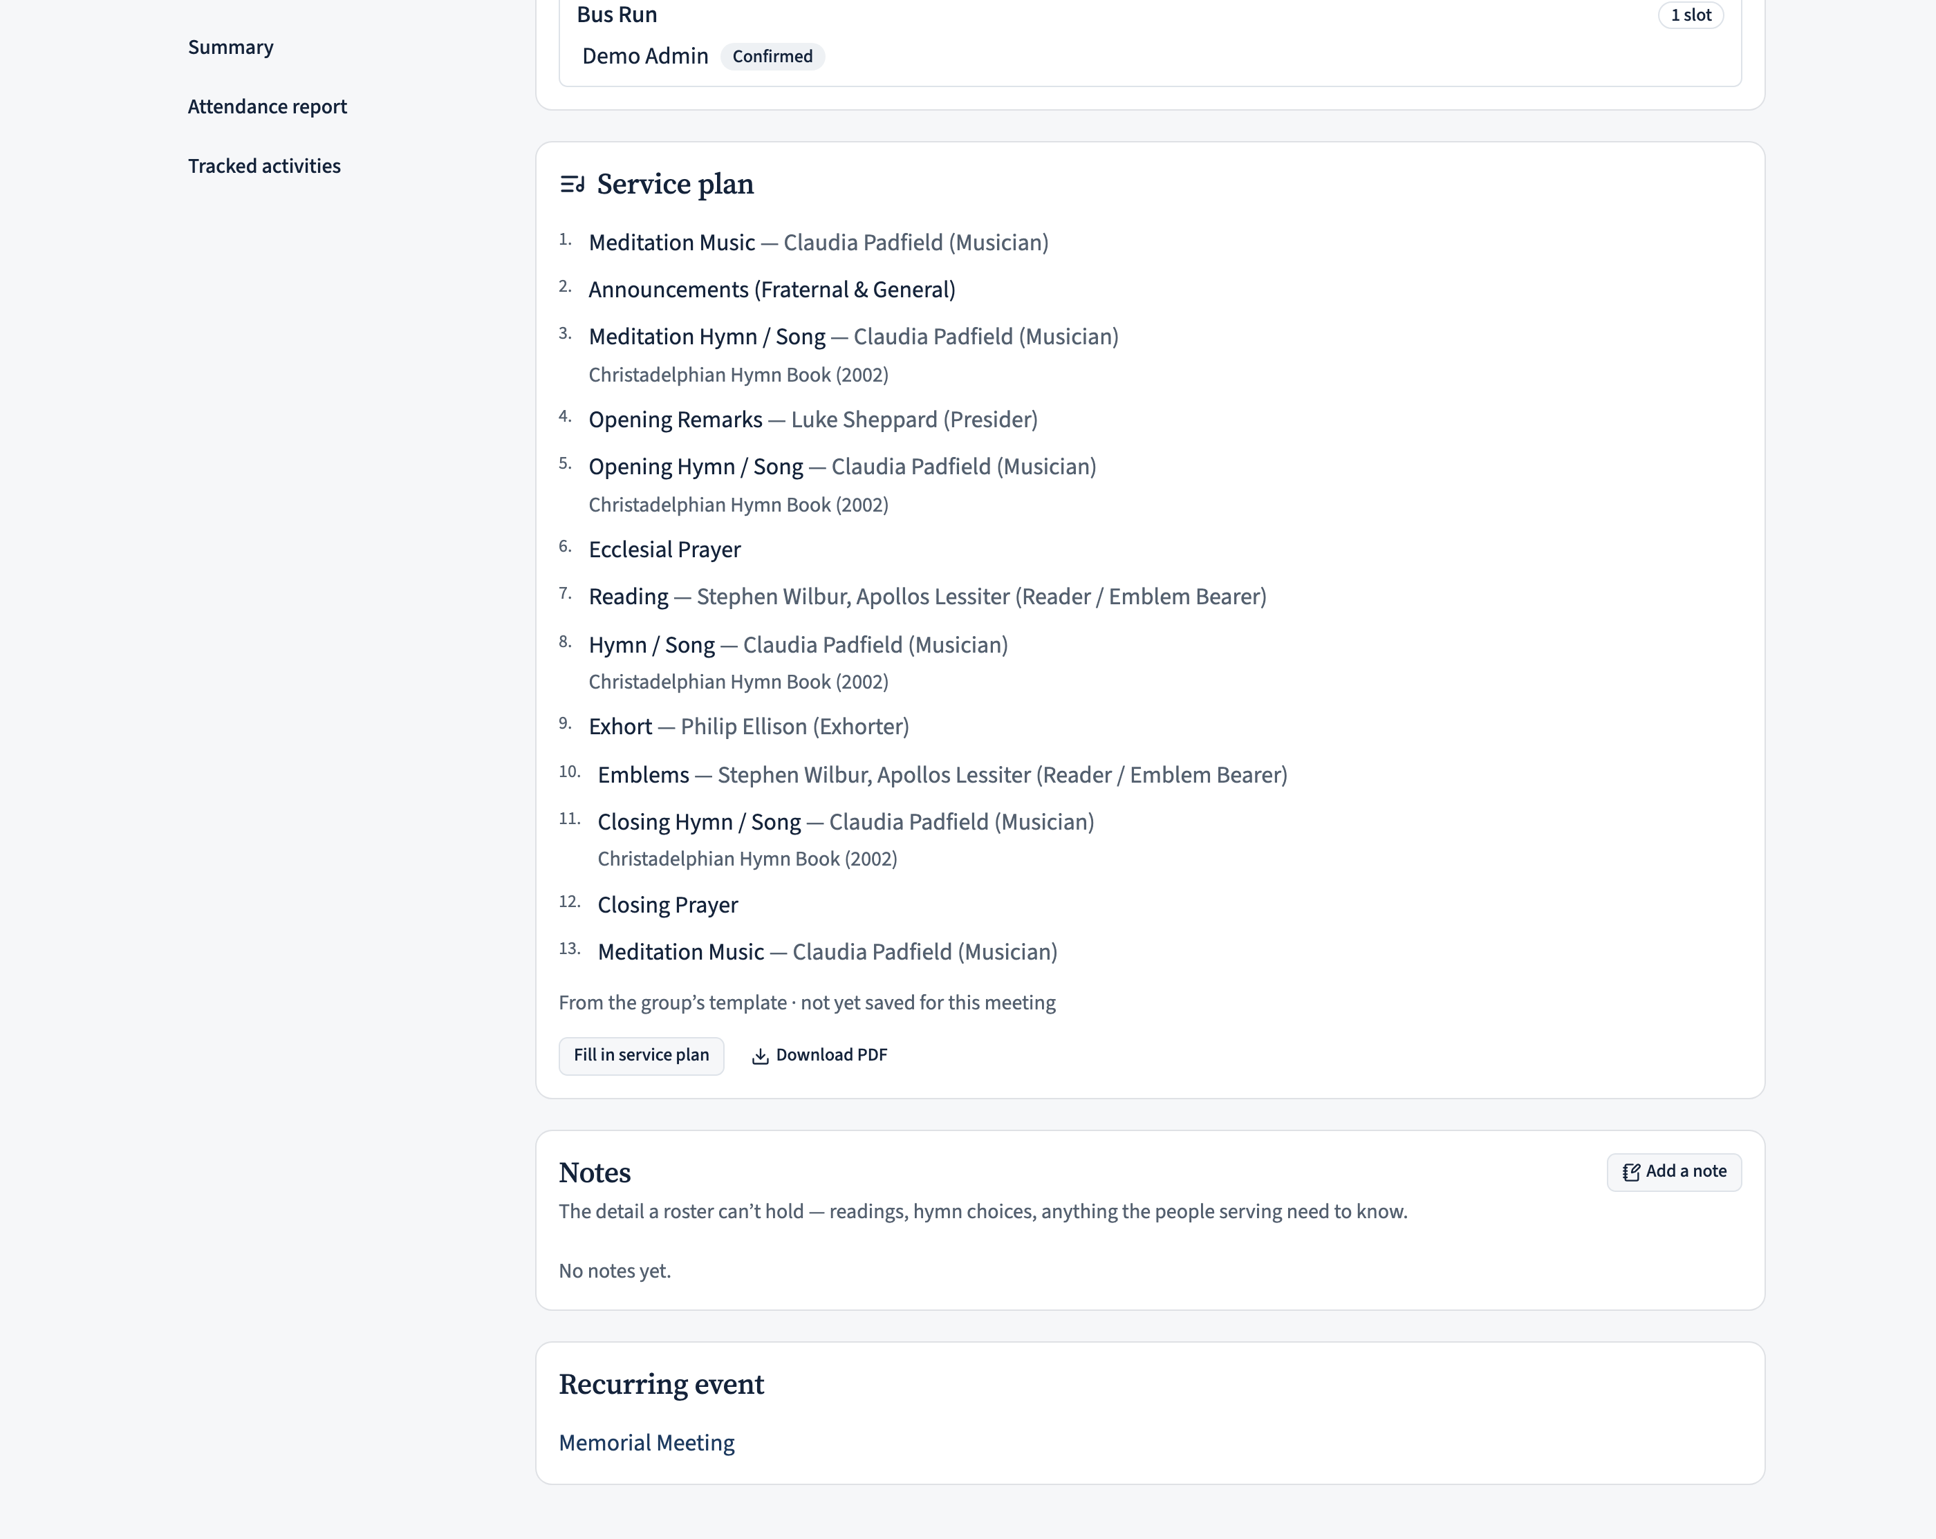
Task: Click the Download PDF text
Action: pyautogui.click(x=832, y=1055)
